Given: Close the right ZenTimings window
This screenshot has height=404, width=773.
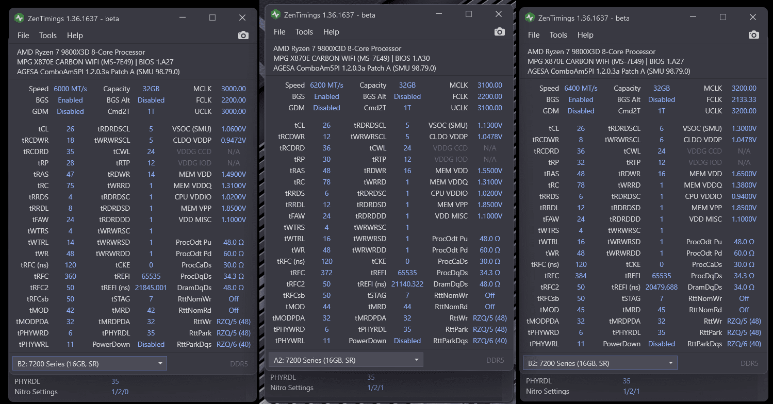Looking at the screenshot, I should 752,17.
